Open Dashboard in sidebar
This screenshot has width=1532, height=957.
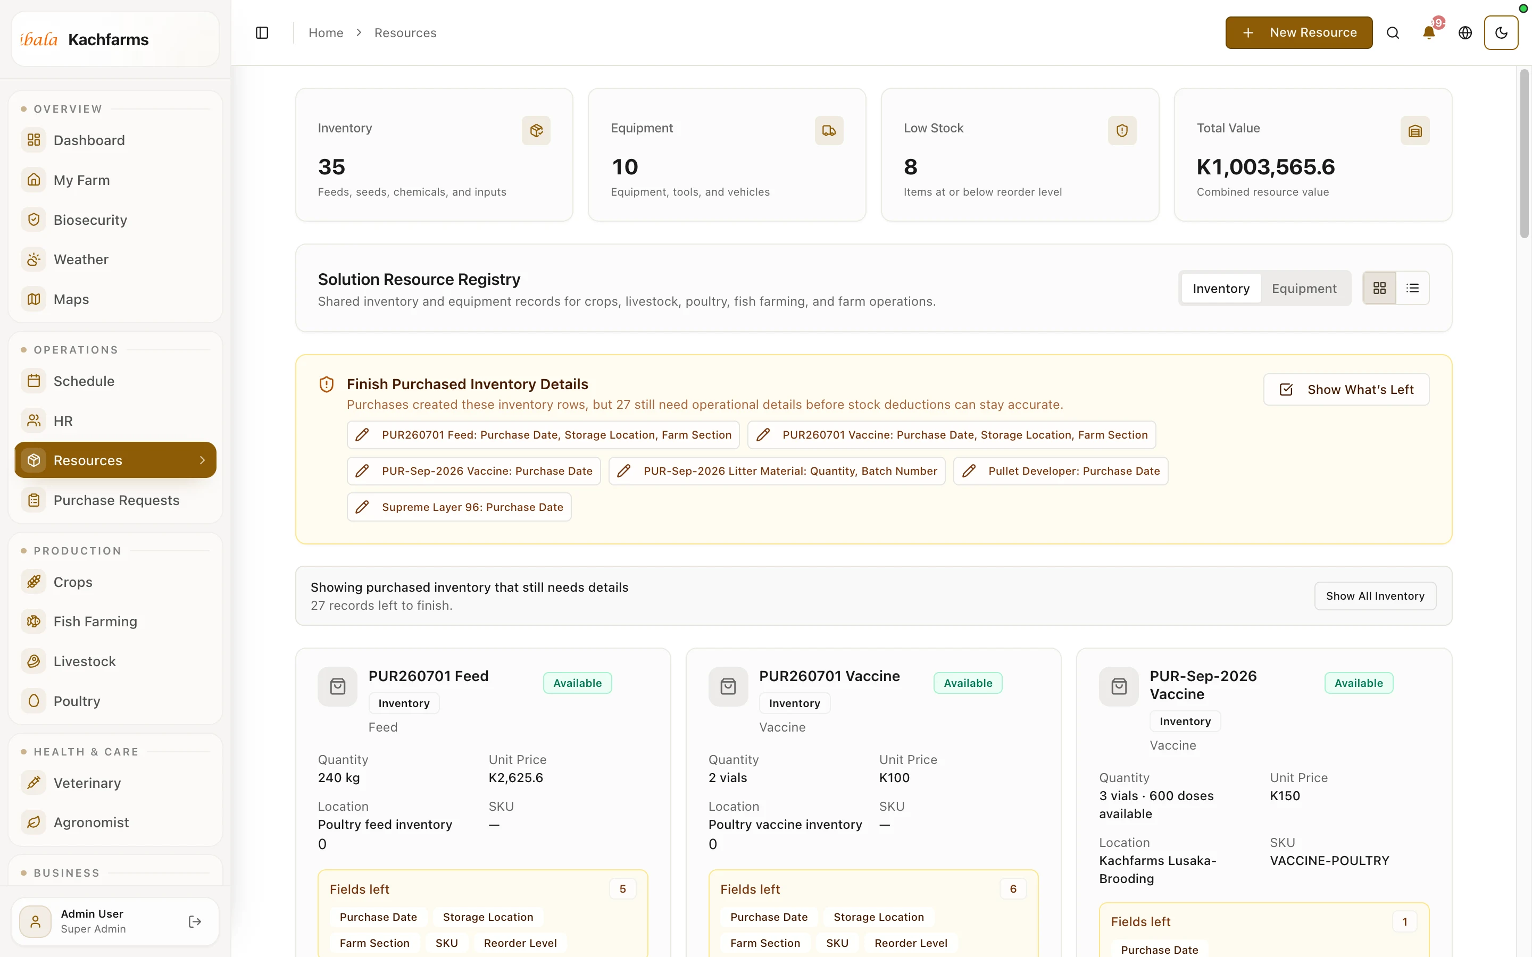click(115, 140)
